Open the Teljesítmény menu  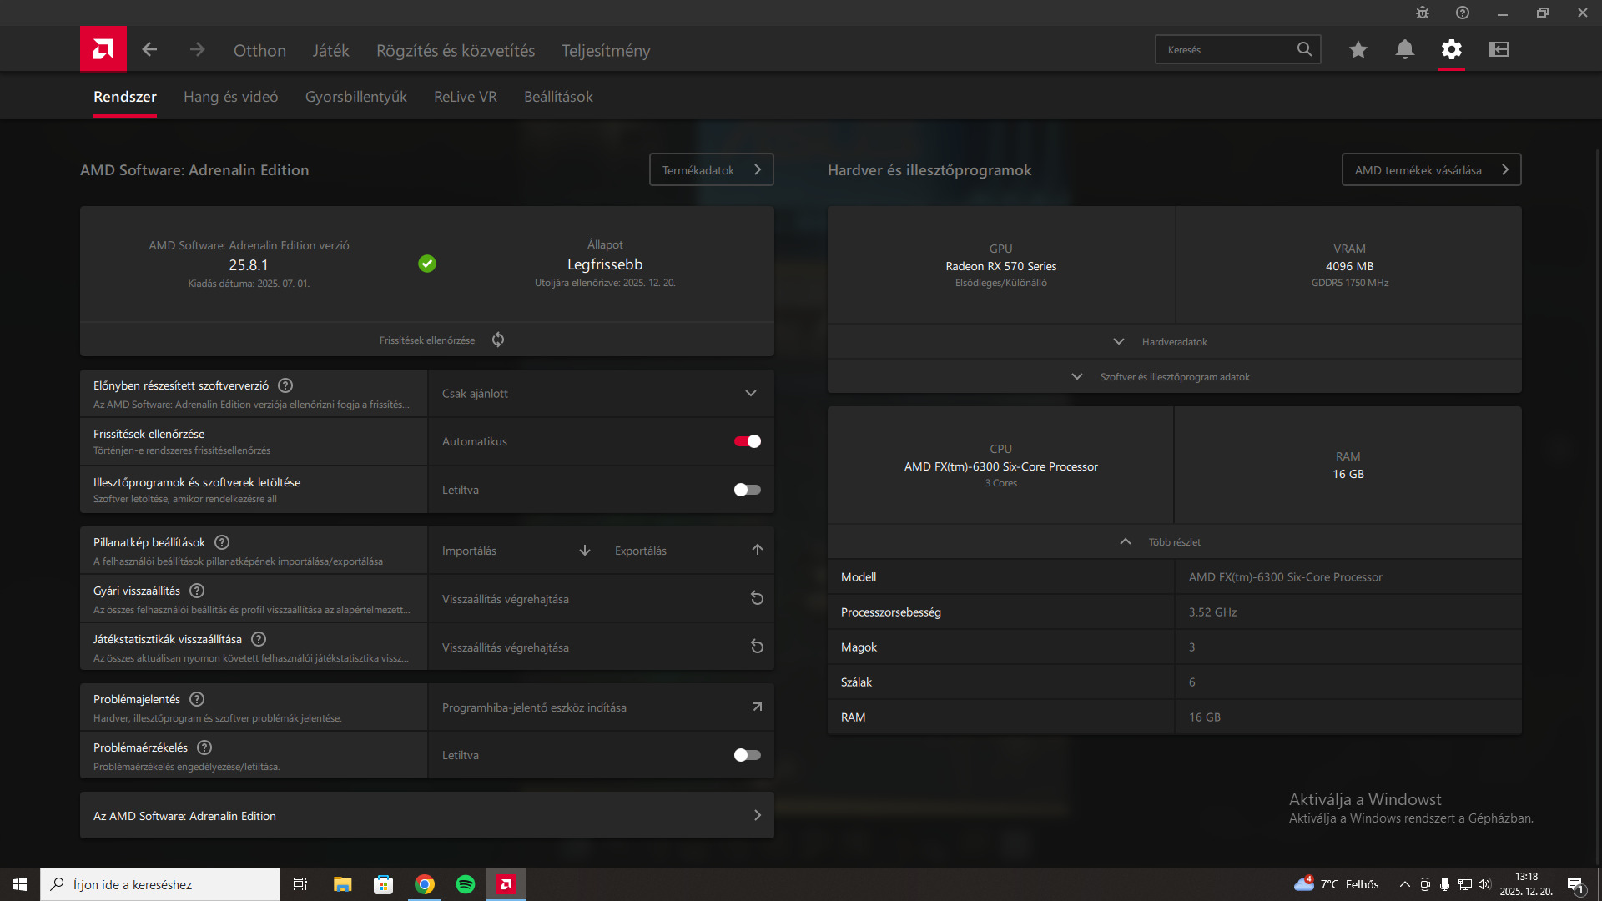click(x=605, y=50)
